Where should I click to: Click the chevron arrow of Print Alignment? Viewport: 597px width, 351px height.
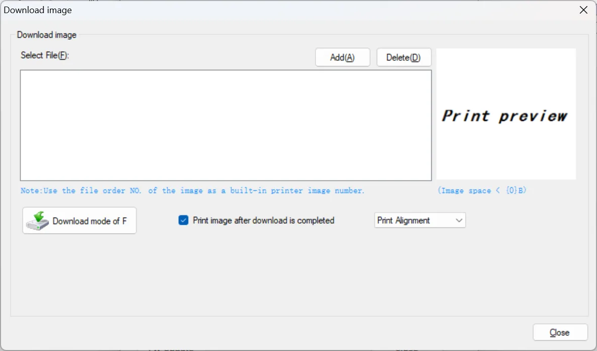coord(458,220)
